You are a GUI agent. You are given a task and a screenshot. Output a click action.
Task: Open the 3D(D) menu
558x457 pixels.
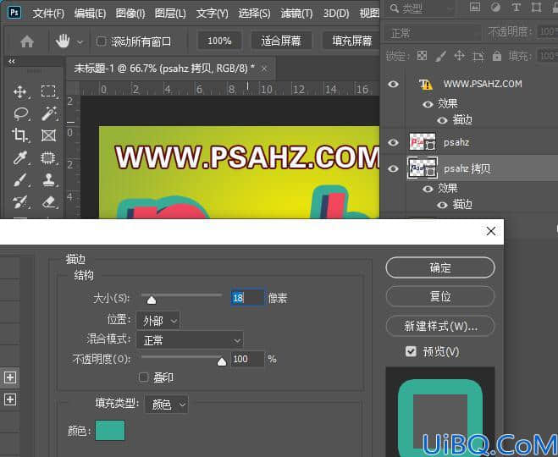click(x=336, y=14)
